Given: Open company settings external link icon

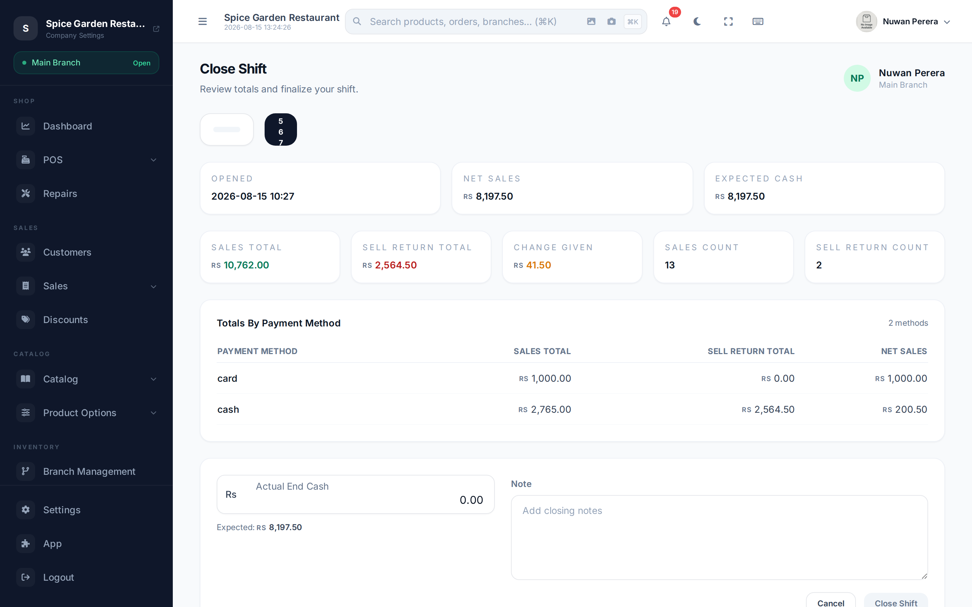Looking at the screenshot, I should click(156, 29).
